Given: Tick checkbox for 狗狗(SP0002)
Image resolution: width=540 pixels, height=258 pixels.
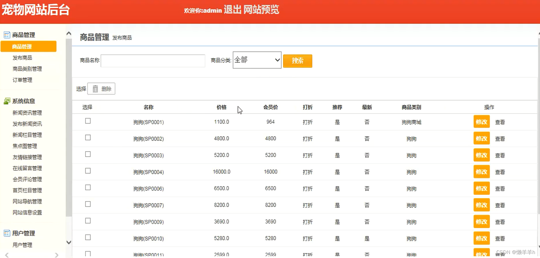Looking at the screenshot, I should pyautogui.click(x=88, y=138).
